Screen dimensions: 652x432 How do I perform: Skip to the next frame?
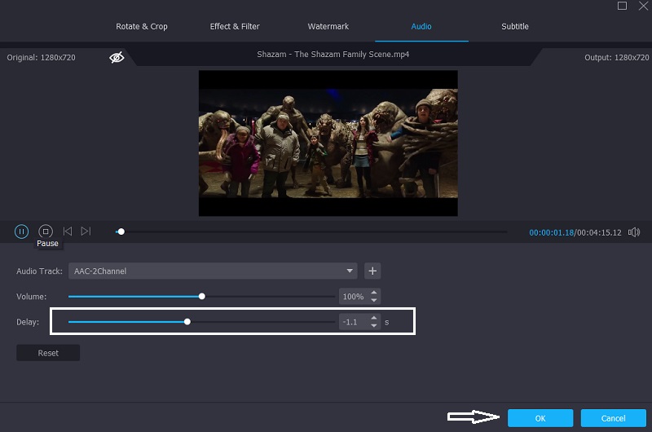[x=86, y=231]
